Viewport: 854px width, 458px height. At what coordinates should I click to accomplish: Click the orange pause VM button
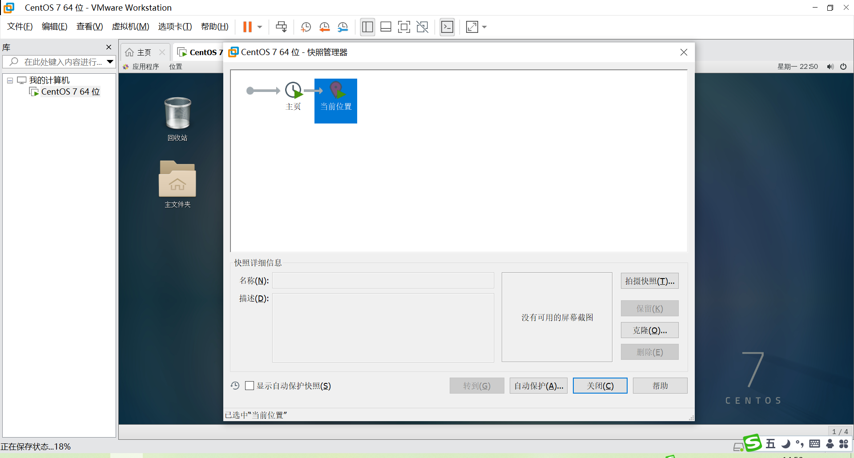coord(247,27)
